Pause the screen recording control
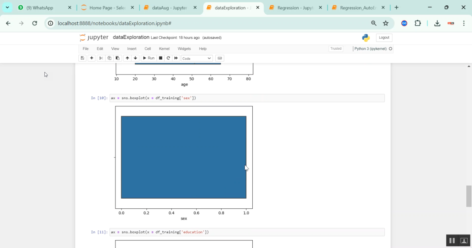472x248 pixels. pos(452,240)
